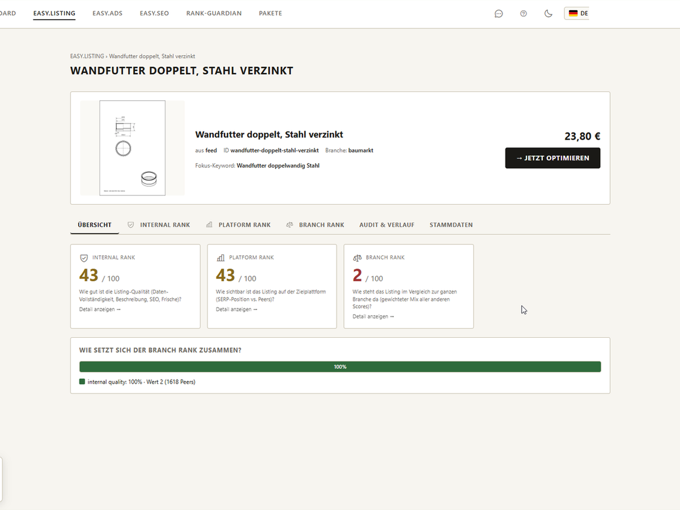Switch to the Internal Rank tab

tap(159, 225)
